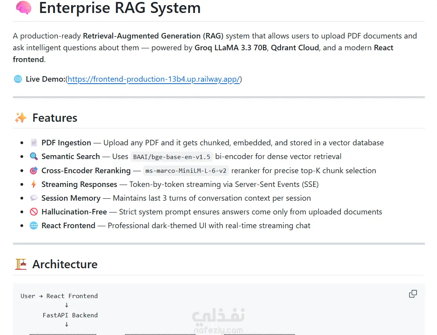Click the Enterprise RAG System heading
The height and width of the screenshot is (335, 437).
coord(119,8)
